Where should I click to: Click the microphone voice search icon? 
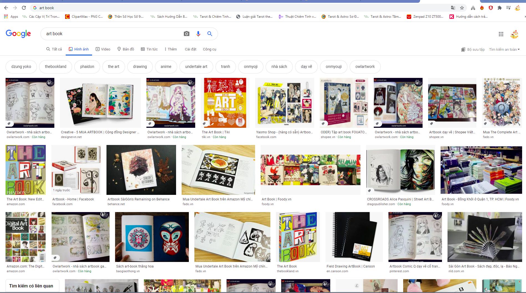(198, 34)
